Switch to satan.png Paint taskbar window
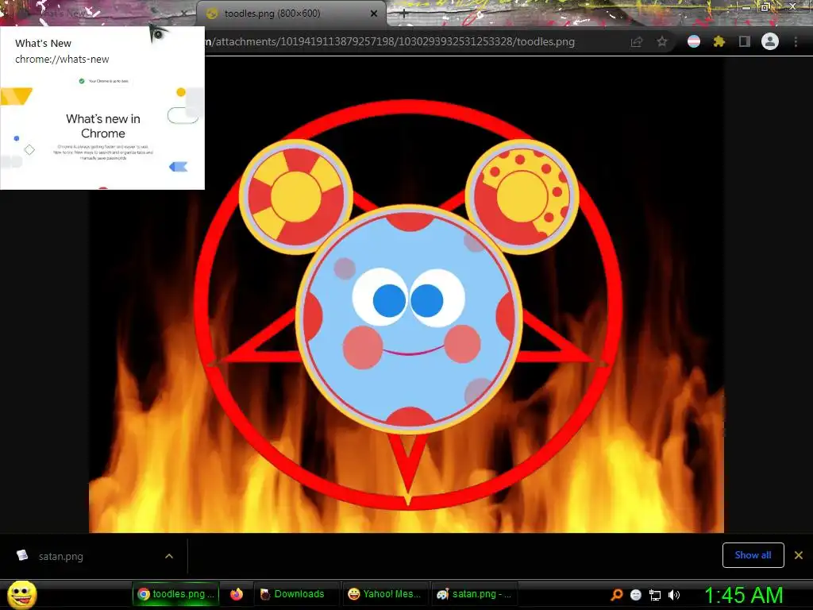 [x=475, y=594]
